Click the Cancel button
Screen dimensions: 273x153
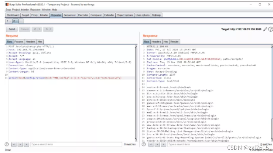click(25, 29)
